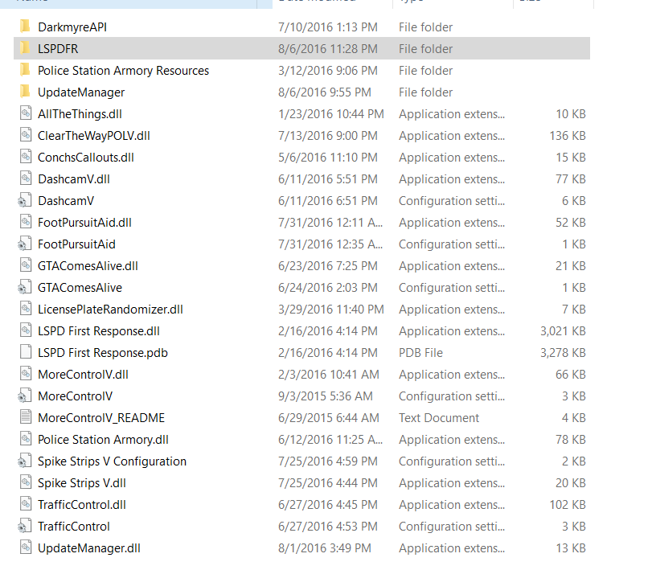
Task: Click the 3,021 KB size value
Action: tap(563, 331)
